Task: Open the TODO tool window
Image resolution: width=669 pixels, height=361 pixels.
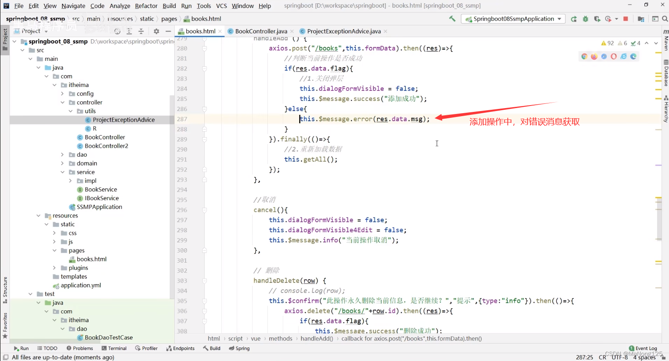Action: [47, 348]
